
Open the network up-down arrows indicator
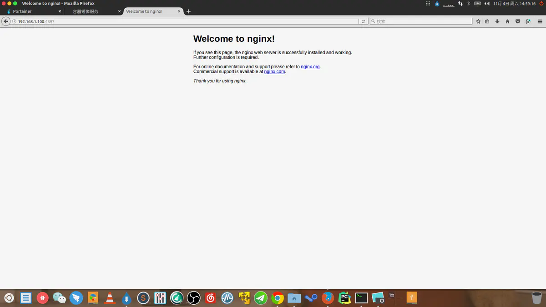(x=460, y=4)
